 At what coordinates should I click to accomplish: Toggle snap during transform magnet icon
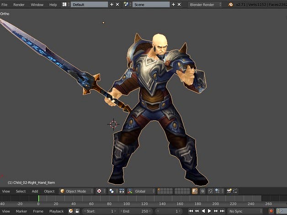[x=210, y=191]
